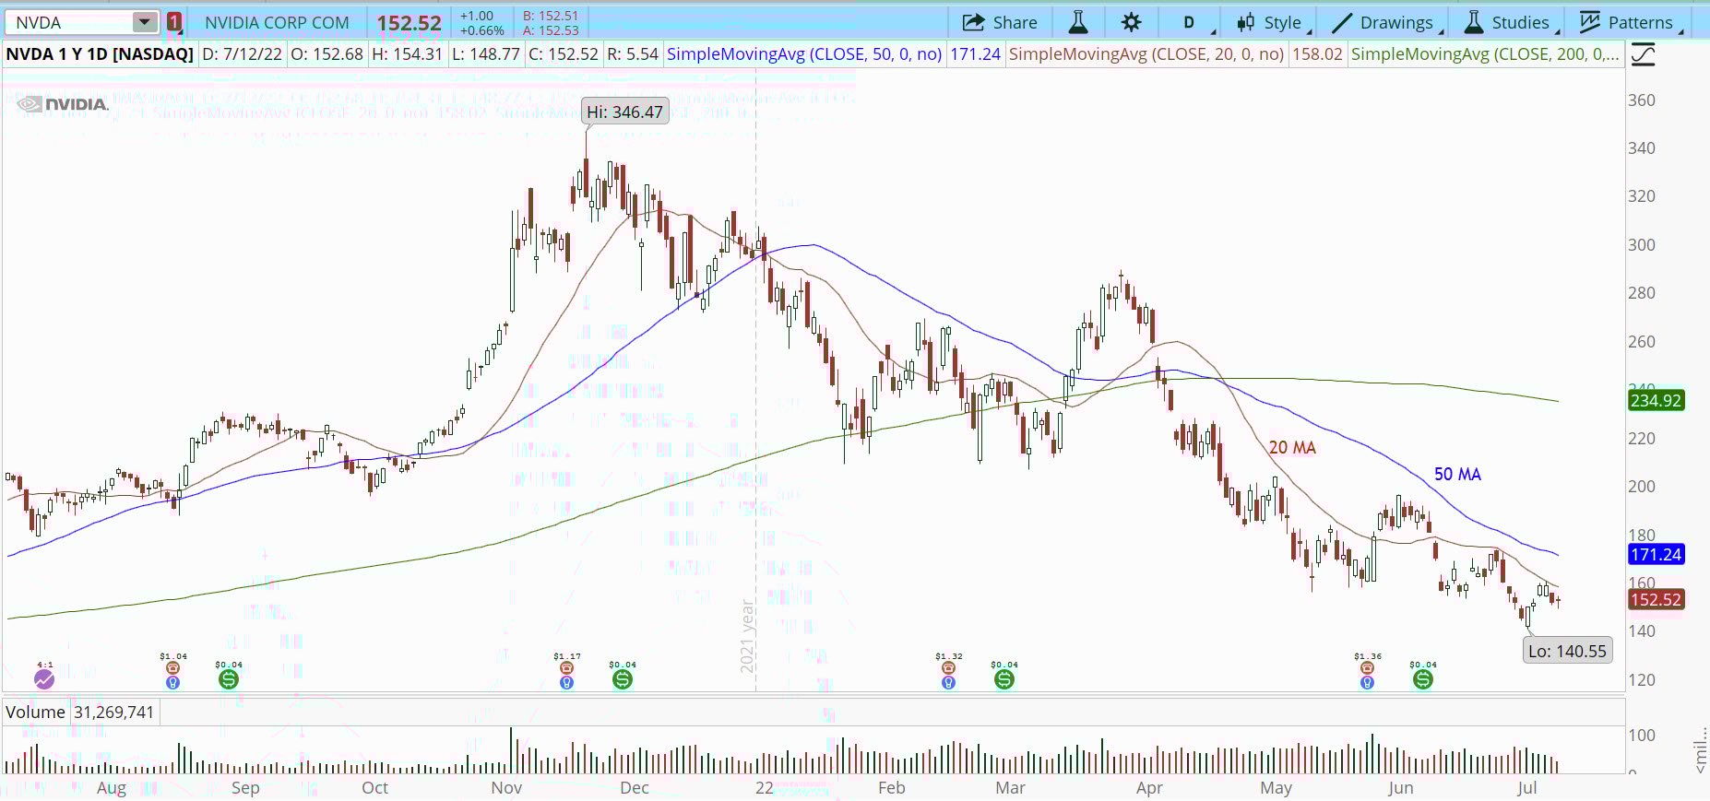This screenshot has width=1710, height=801.
Task: Click the first green $0.04 dividend icon near September
Action: pos(229,680)
